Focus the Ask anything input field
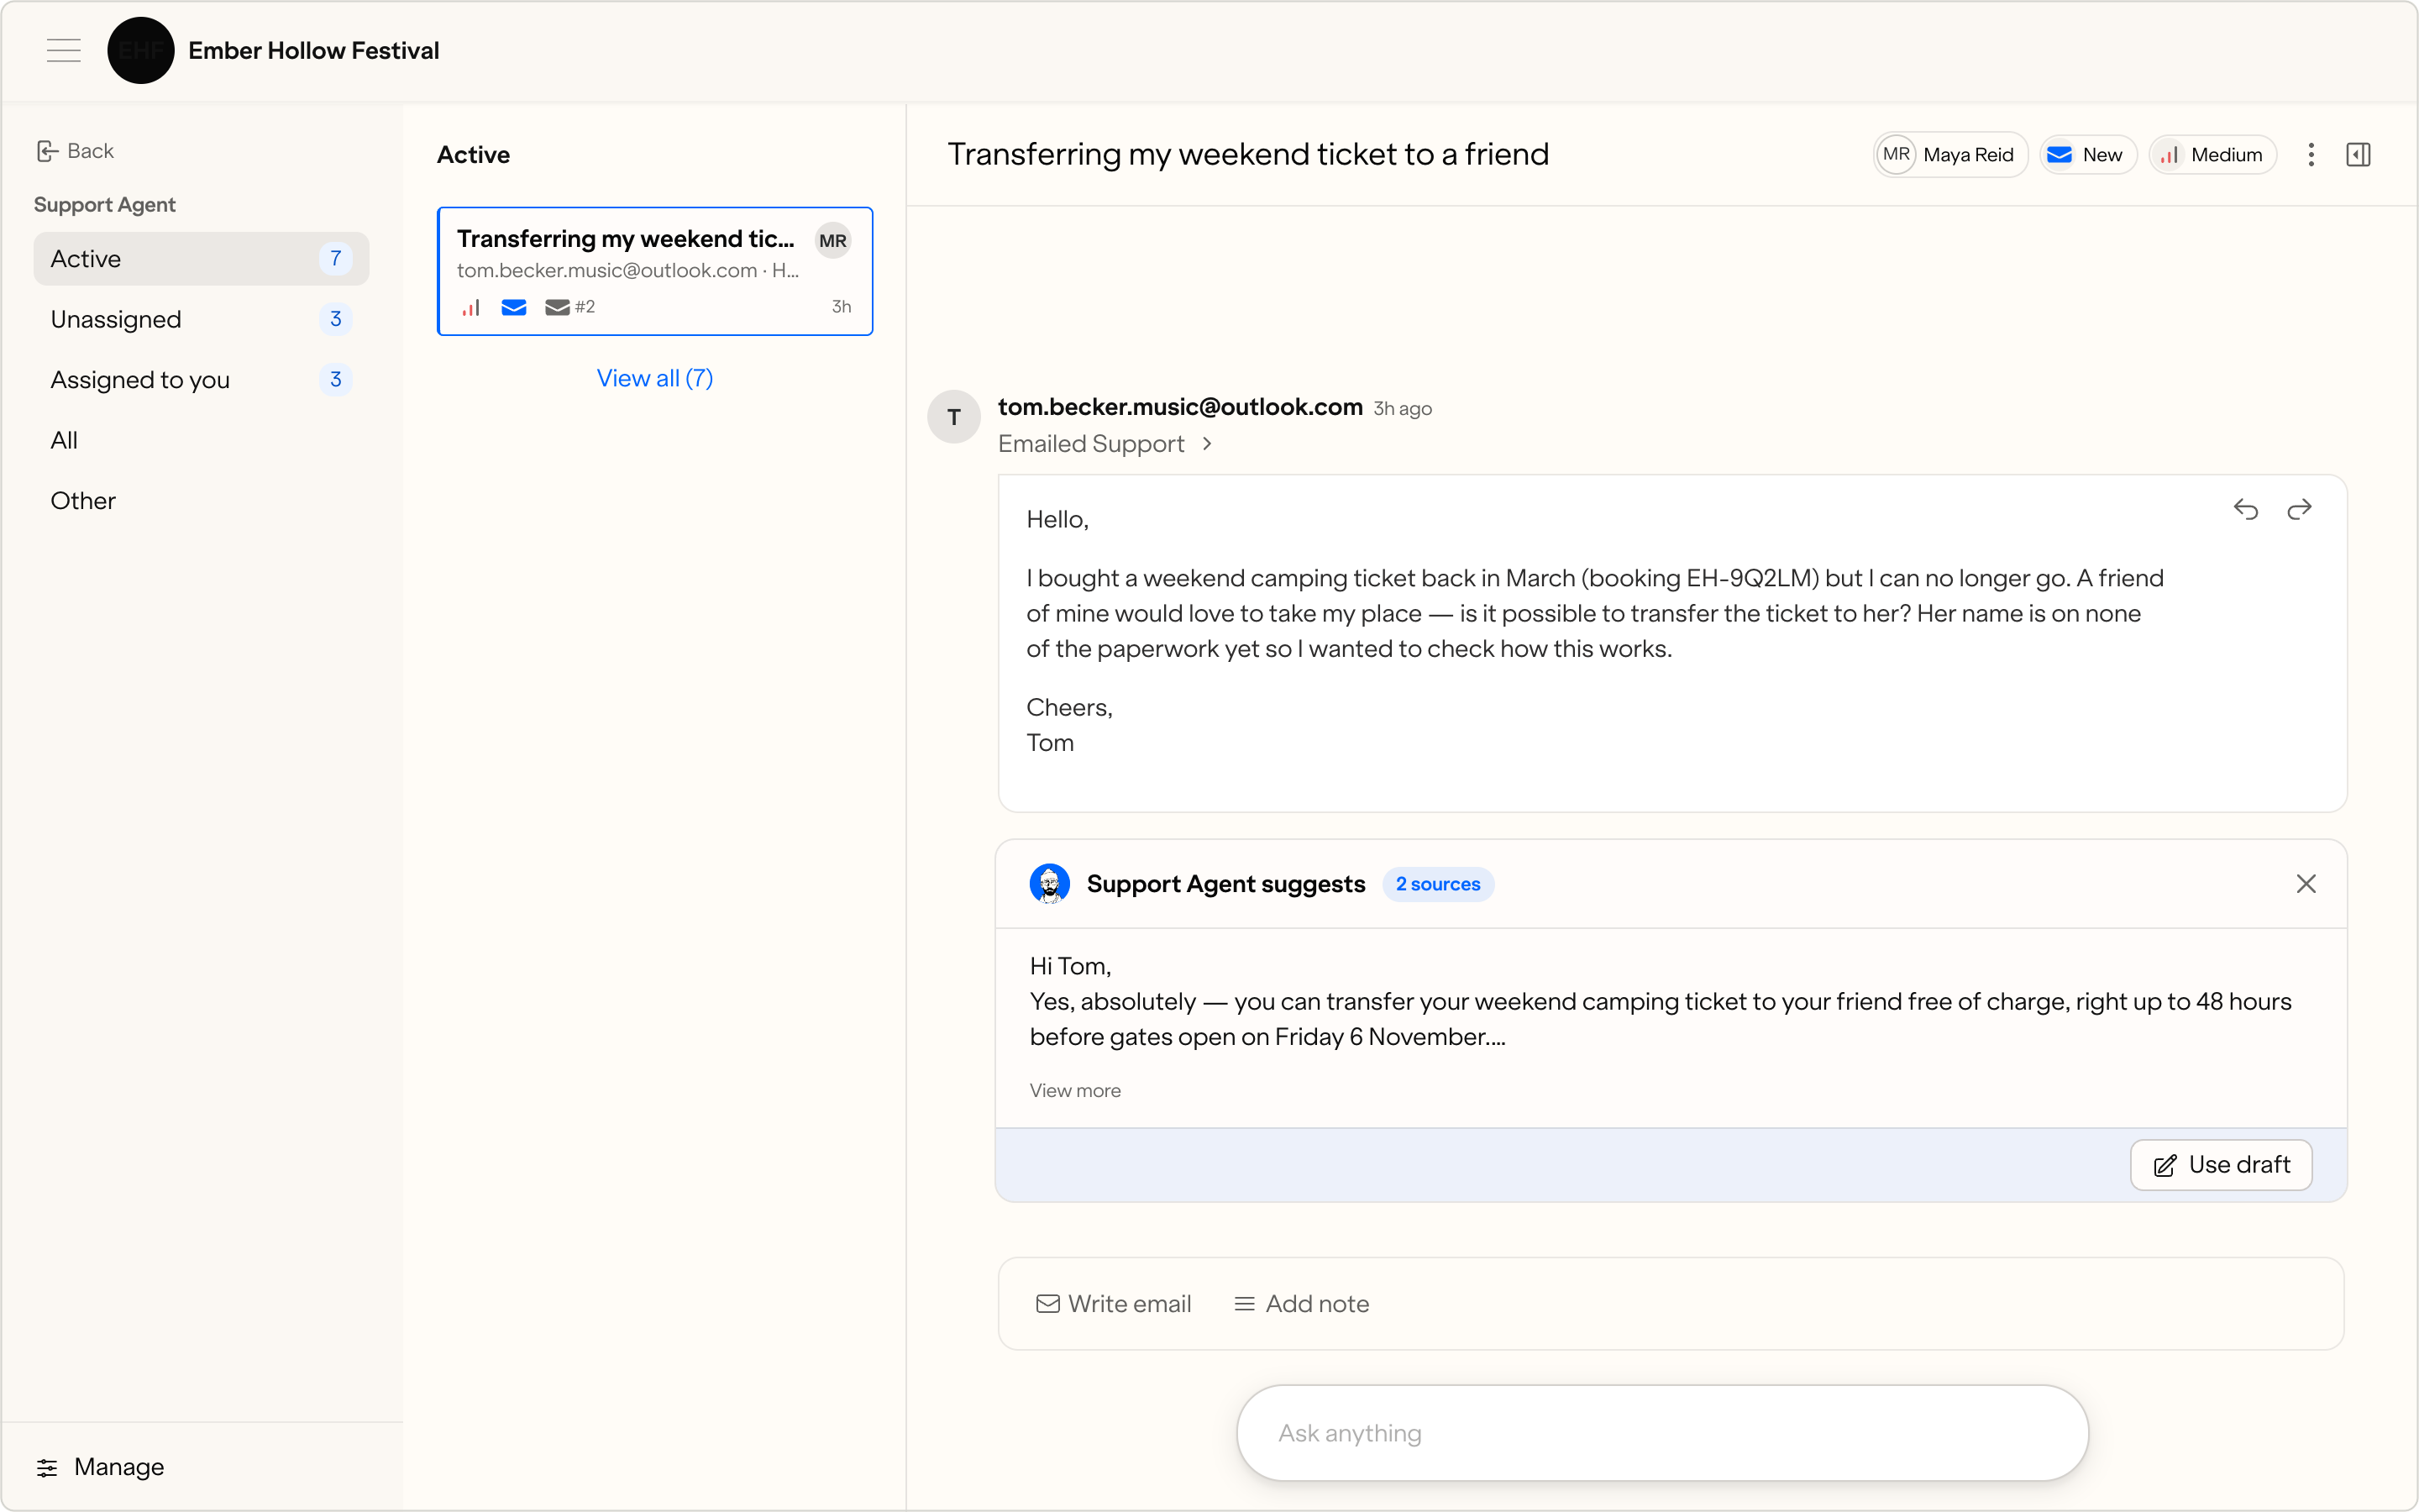The height and width of the screenshot is (1512, 2419). point(1662,1433)
